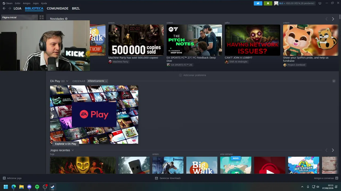Open the wallet balance R$0,00 link
This screenshot has width=341, height=191.
tap(300, 3)
